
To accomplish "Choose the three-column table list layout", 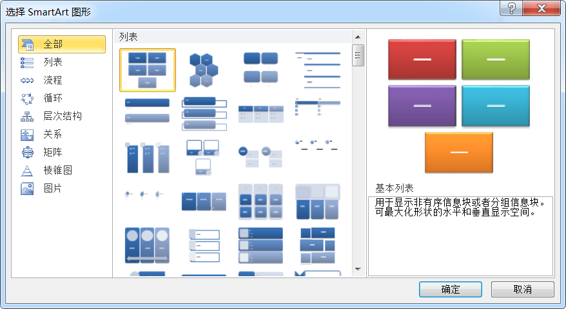I will pos(260,113).
